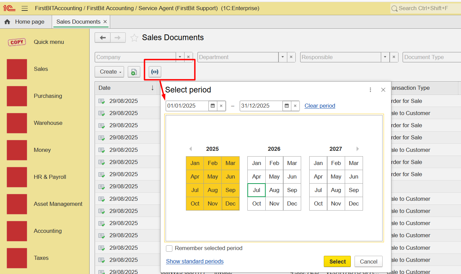The width and height of the screenshot is (461, 274).
Task: Close the Select period dialog
Action: (383, 90)
